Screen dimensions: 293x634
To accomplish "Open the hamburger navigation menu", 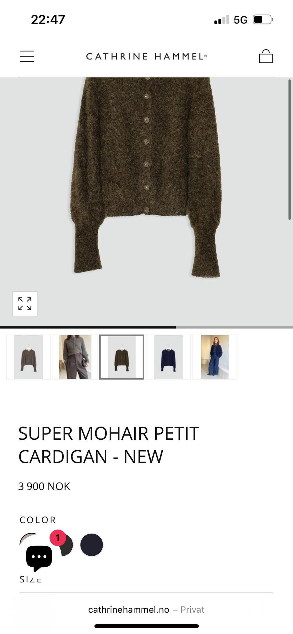I will pos(27,56).
